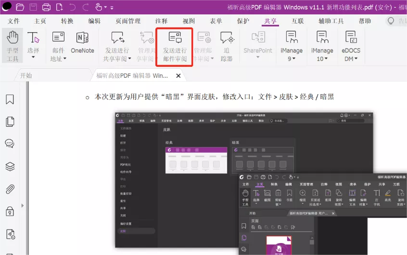Screen dimensions: 407x255
Task: Open the 文件 menu
Action: pos(13,21)
